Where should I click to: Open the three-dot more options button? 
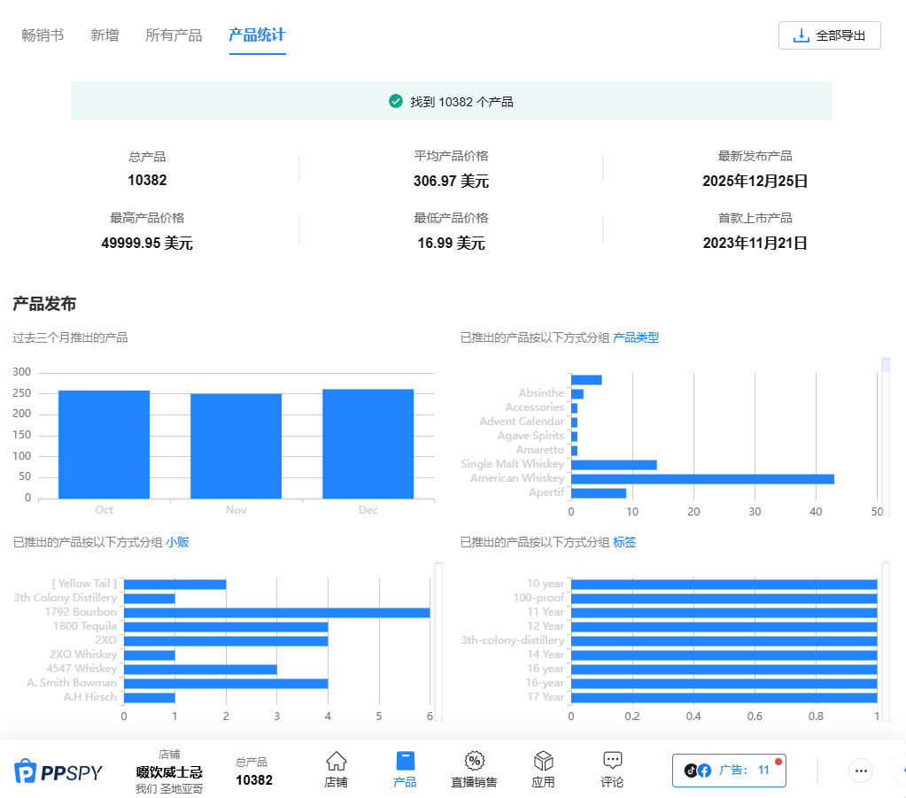pyautogui.click(x=861, y=771)
